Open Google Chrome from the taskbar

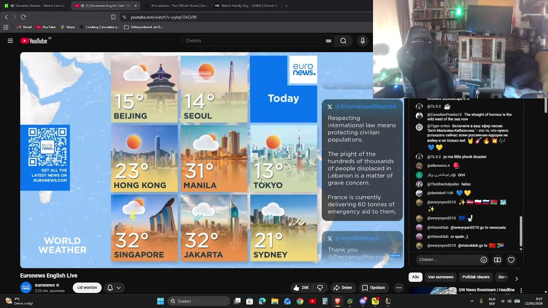point(300,301)
